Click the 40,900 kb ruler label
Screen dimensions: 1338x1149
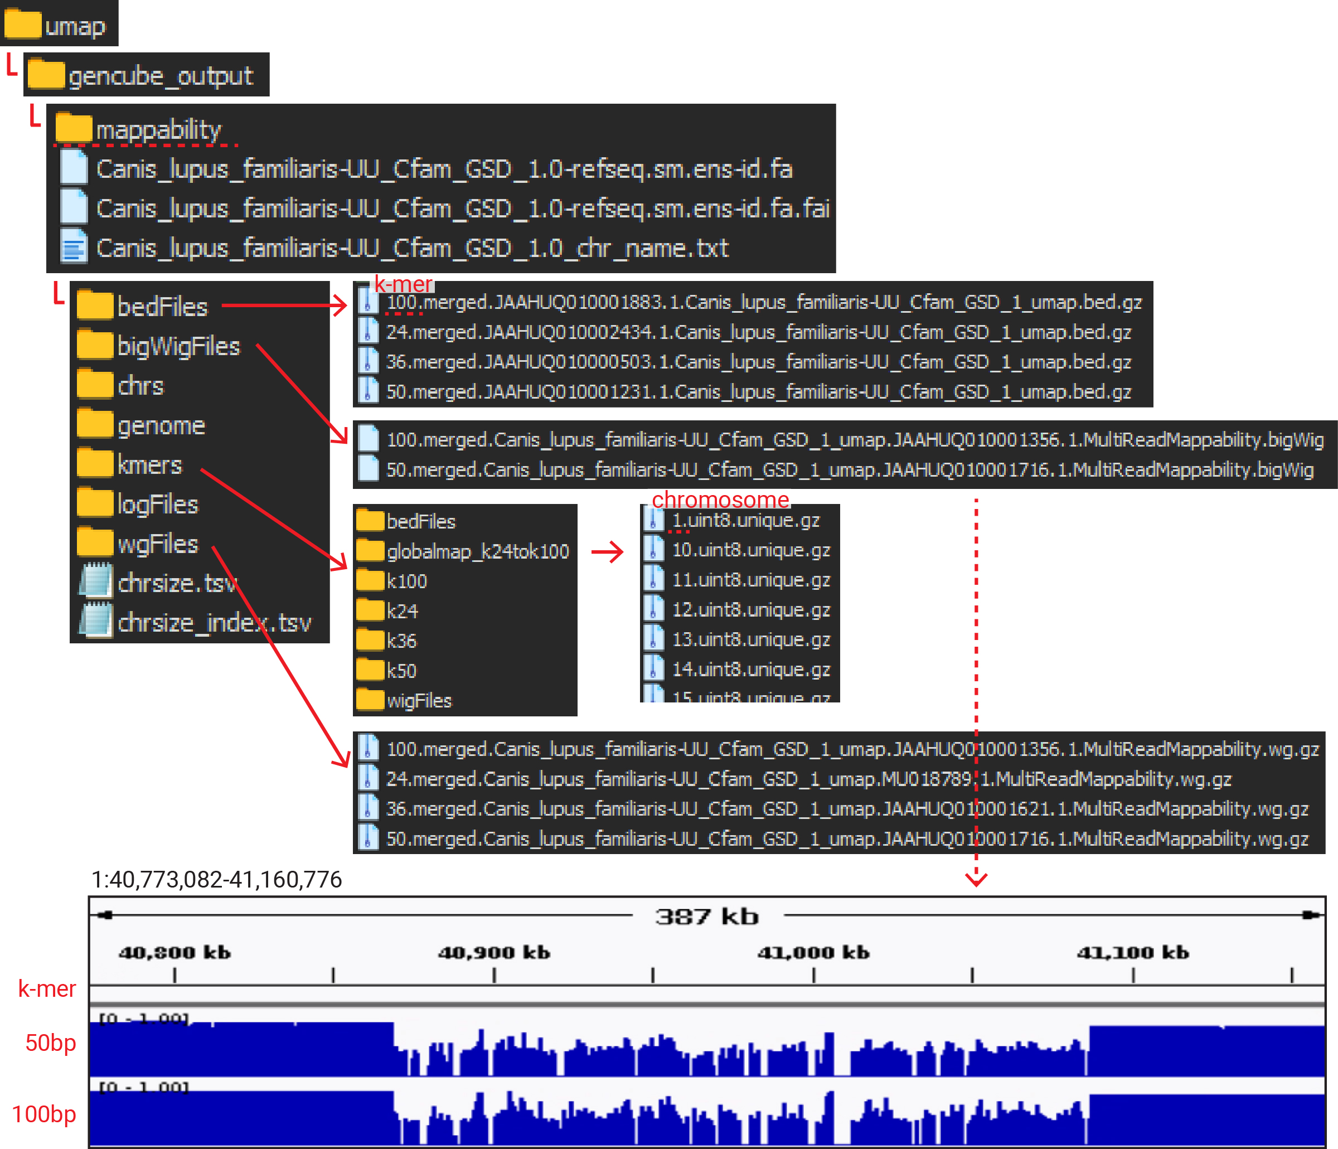click(x=494, y=952)
